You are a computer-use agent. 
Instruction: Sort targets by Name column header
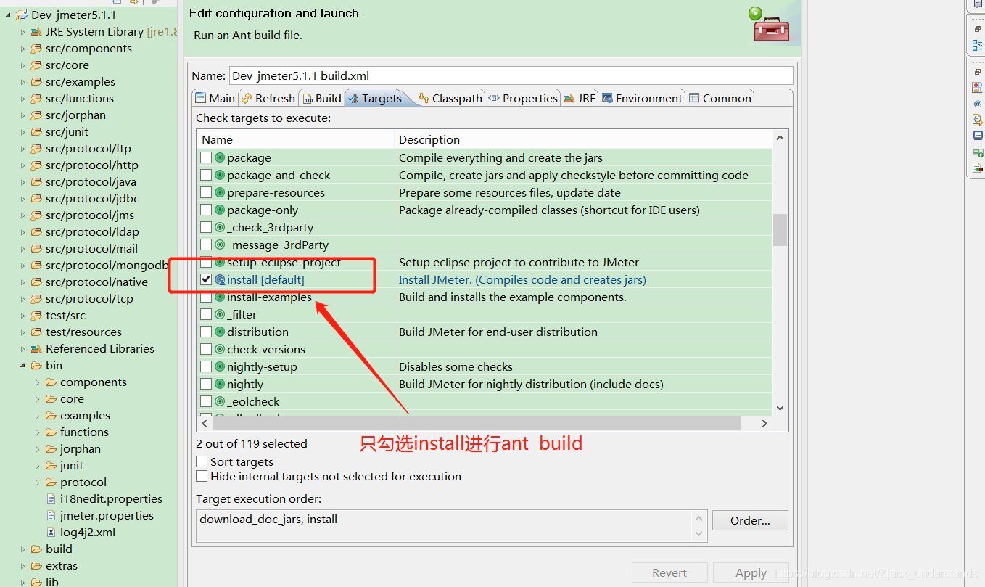[295, 139]
